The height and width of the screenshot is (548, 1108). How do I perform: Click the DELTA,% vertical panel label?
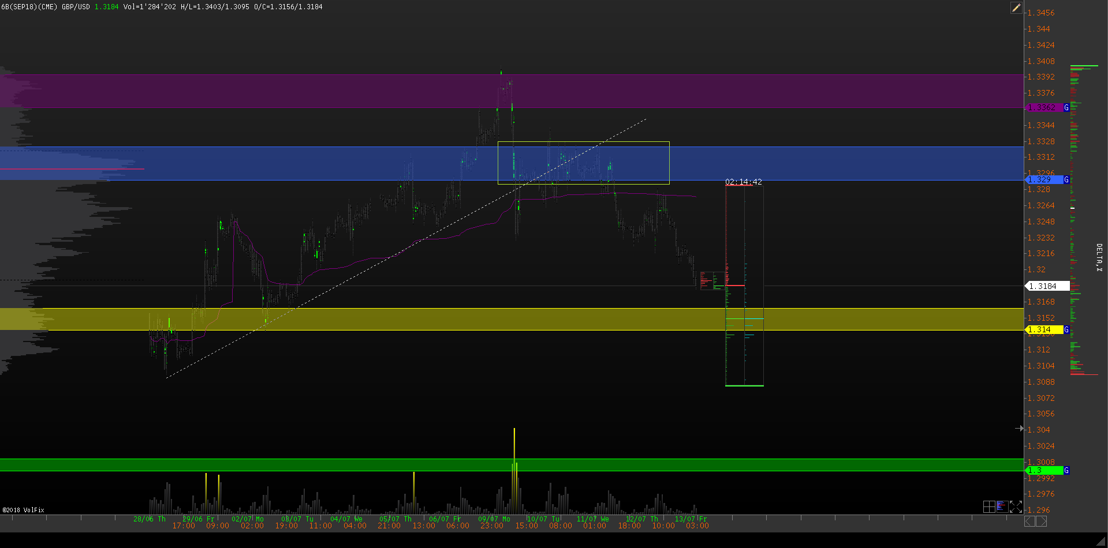tap(1099, 257)
